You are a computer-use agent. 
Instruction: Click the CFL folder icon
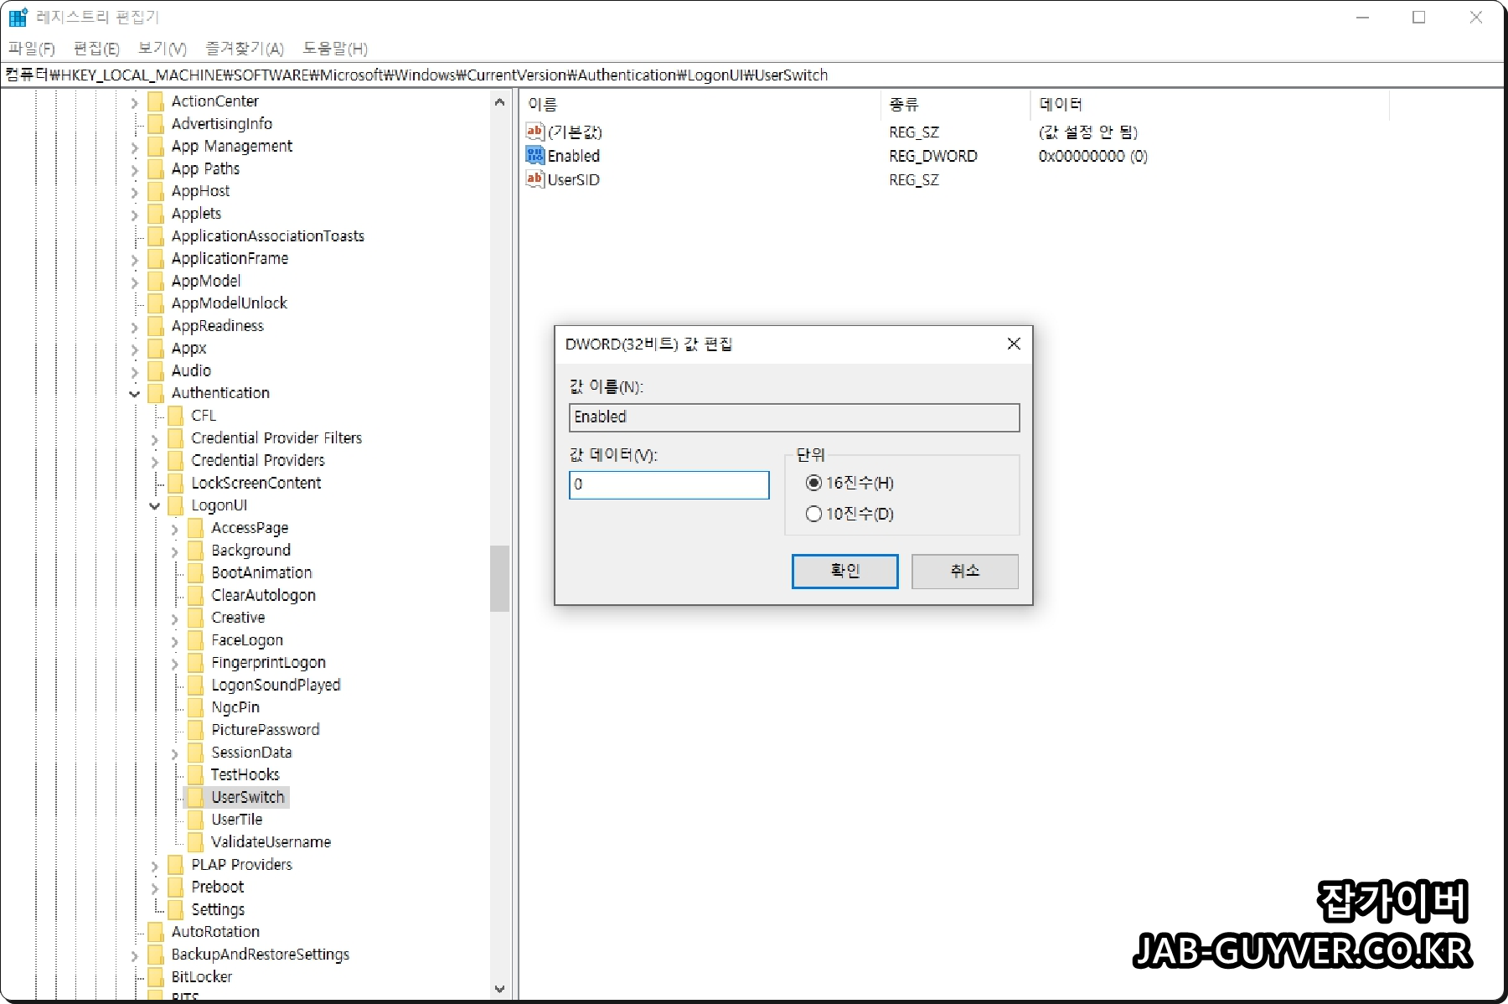click(x=175, y=416)
